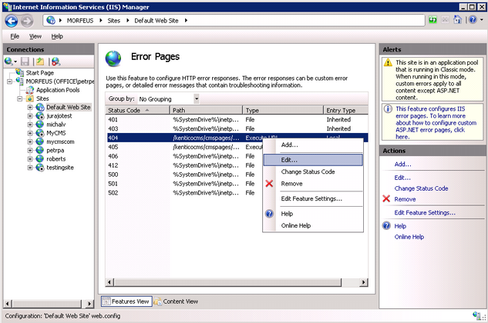Viewport: 488px width, 323px height.
Task: Collapse the Sites folder node
Action: (x=20, y=98)
